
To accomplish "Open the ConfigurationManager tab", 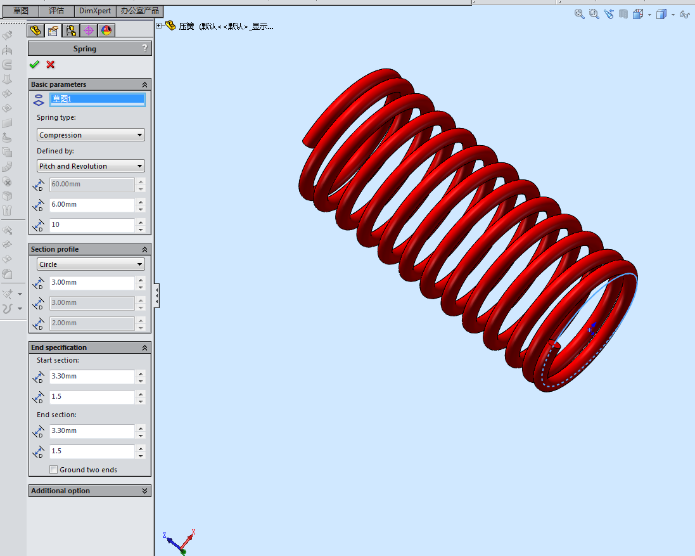I will coord(71,30).
